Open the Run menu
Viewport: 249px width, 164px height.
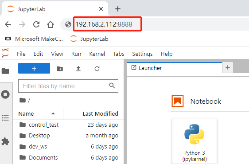coord(76,54)
